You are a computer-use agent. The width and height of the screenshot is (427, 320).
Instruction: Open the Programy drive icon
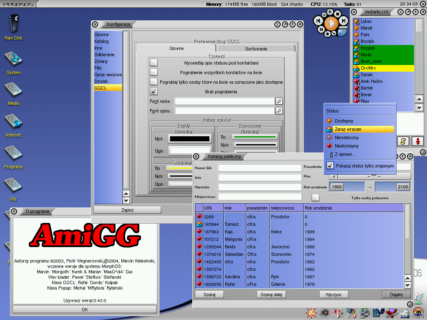[x=13, y=157]
